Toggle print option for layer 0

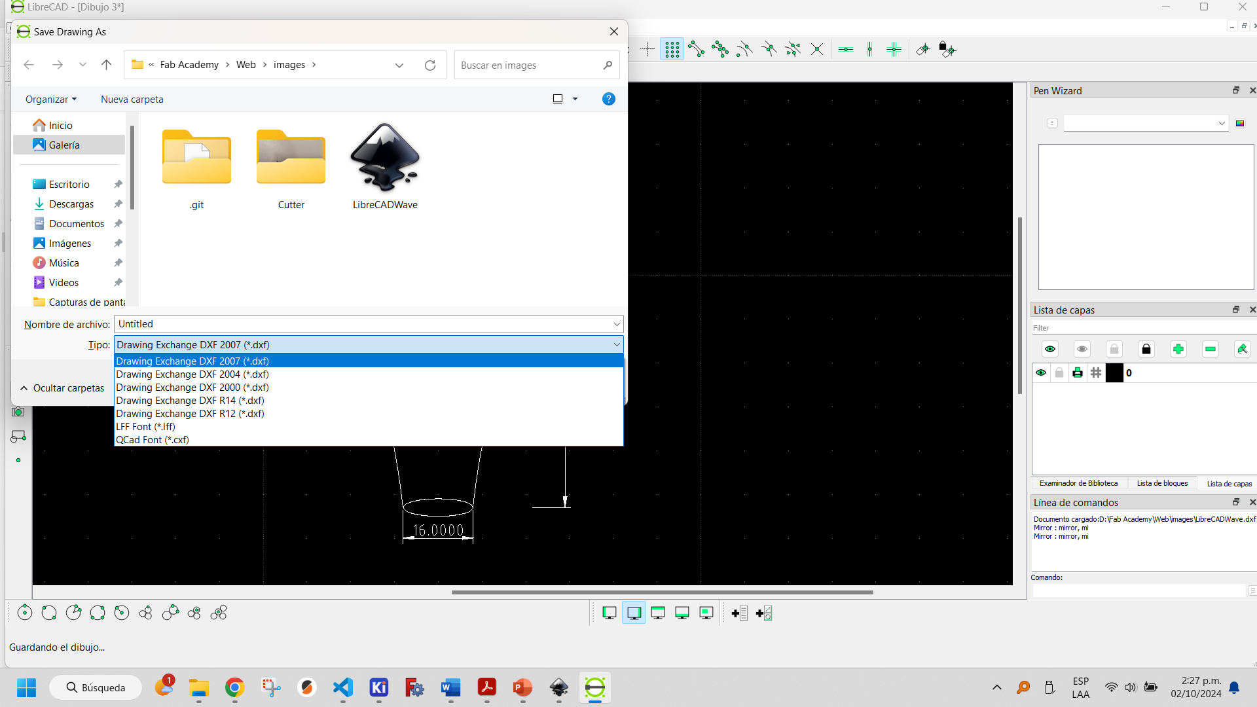tap(1078, 373)
